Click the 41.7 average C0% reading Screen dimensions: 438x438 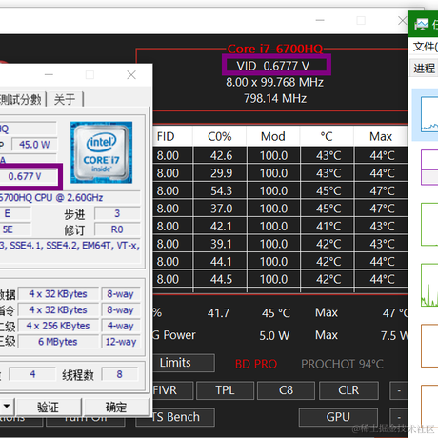[x=218, y=313]
